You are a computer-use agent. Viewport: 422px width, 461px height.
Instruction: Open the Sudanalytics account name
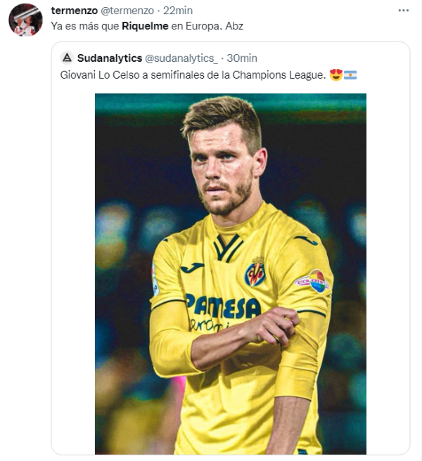(x=109, y=58)
